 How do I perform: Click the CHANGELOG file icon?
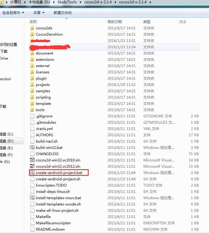click(x=32, y=154)
